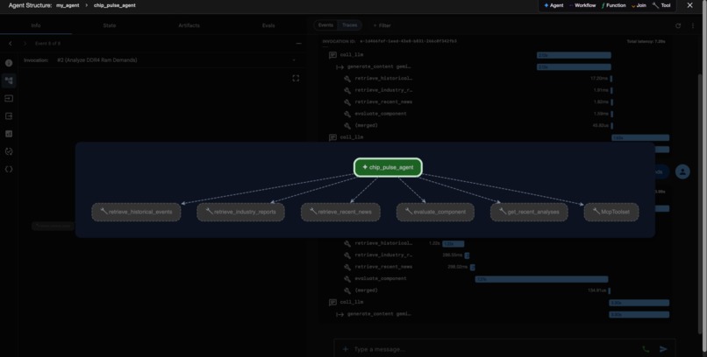Select the bottommost generate_content trace row
This screenshot has width=707, height=357.
pyautogui.click(x=495, y=314)
